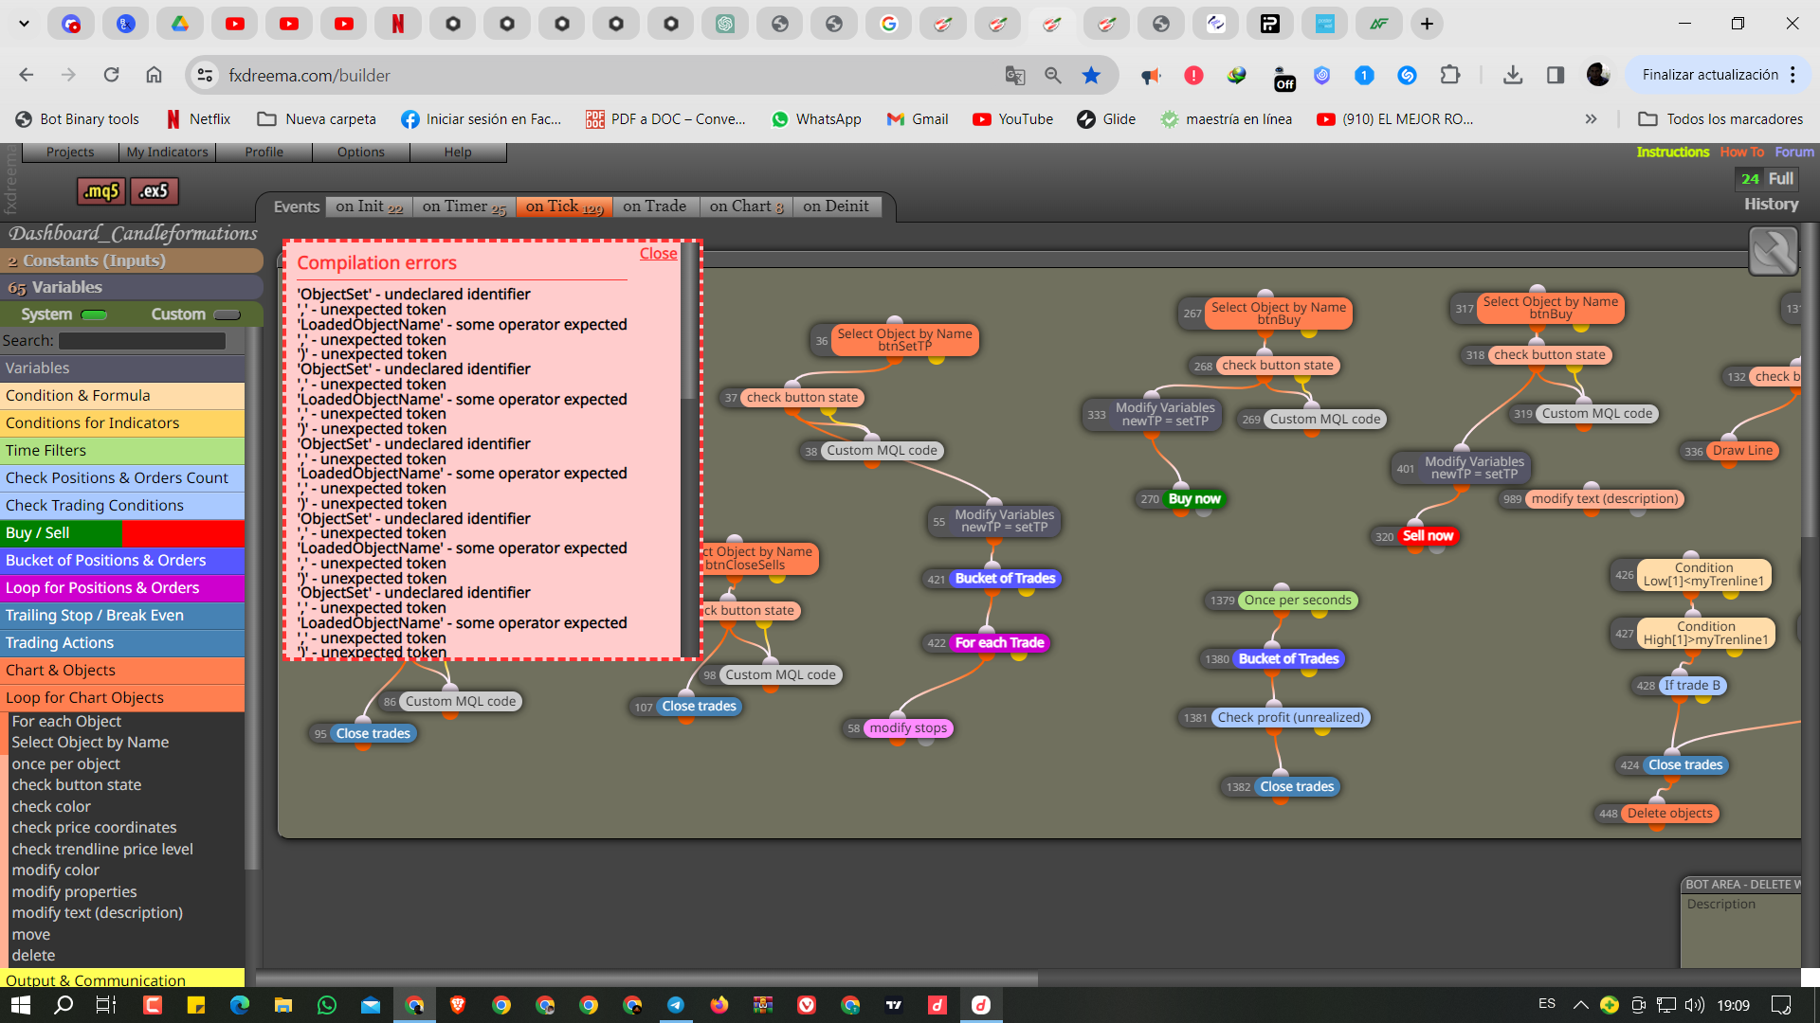Expand Trailing Stop / Break Even category
Viewport: 1820px width, 1023px height.
click(x=122, y=616)
